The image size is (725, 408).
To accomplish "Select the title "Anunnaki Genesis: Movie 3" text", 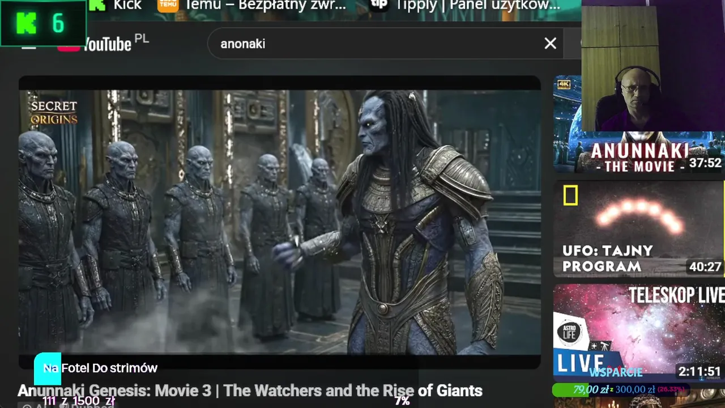I will tap(250, 390).
